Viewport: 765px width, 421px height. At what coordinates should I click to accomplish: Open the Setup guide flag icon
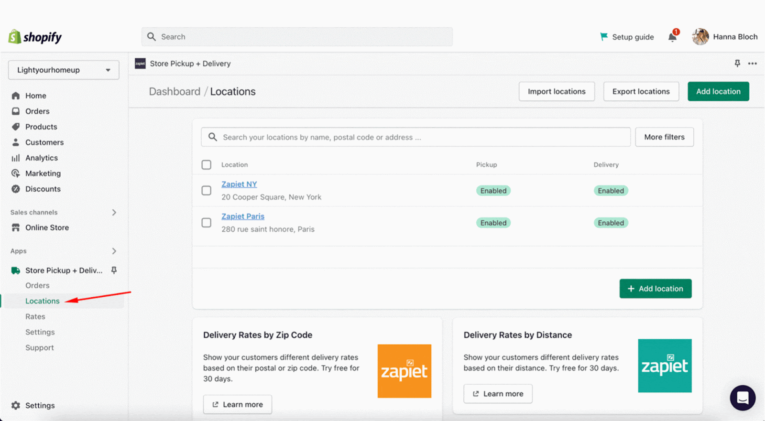pyautogui.click(x=604, y=37)
